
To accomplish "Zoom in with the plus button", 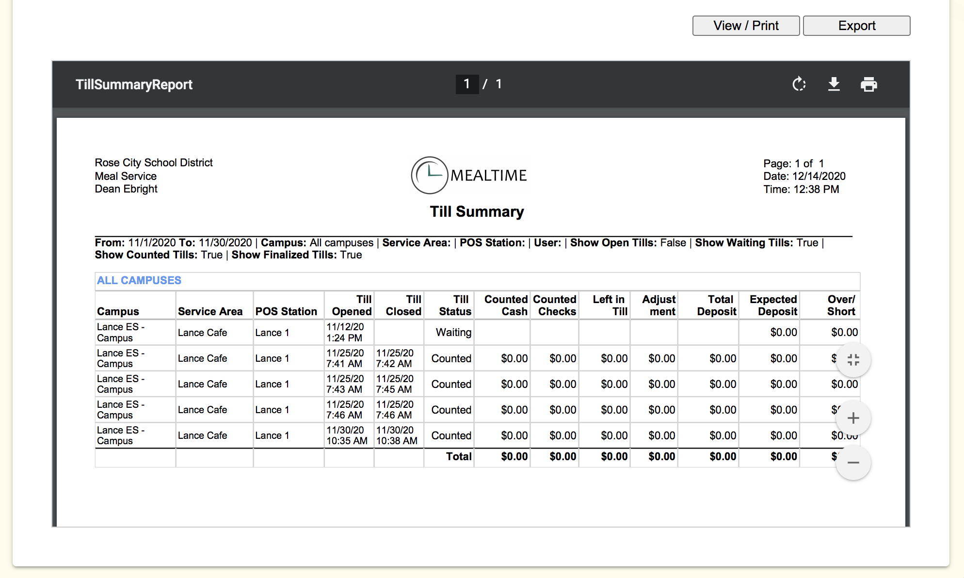I will coord(853,418).
